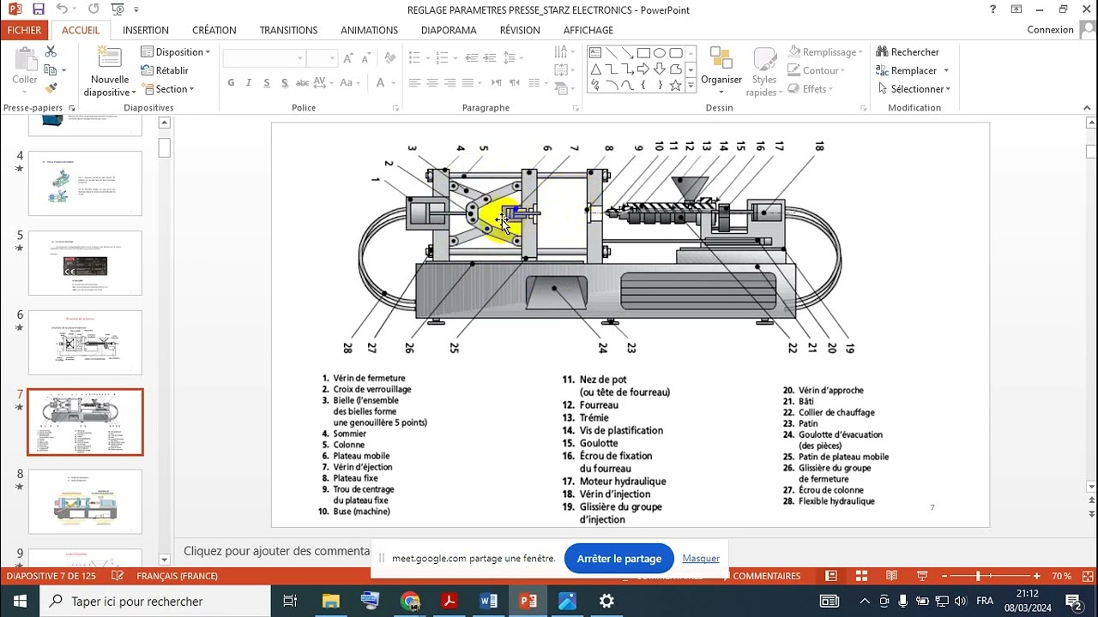Select slide 8 thumbnail
The height and width of the screenshot is (617, 1098).
click(x=85, y=501)
